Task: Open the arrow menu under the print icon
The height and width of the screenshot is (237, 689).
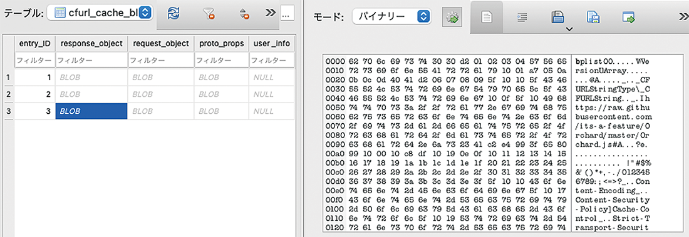Action: [569, 30]
